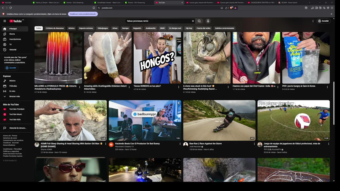Viewport: 340px width, 191px height.
Task: Open Brave Wallet icon in toolbar
Action: [320, 8]
